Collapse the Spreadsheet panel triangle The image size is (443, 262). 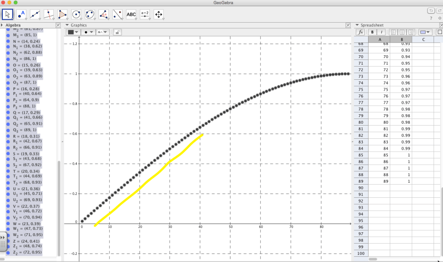[x=357, y=25]
